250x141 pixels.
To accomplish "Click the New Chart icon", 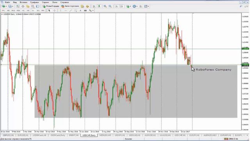I will pyautogui.click(x=4, y=6).
